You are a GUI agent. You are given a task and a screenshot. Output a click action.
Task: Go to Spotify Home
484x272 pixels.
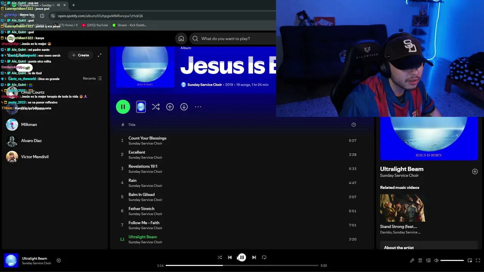click(x=181, y=39)
